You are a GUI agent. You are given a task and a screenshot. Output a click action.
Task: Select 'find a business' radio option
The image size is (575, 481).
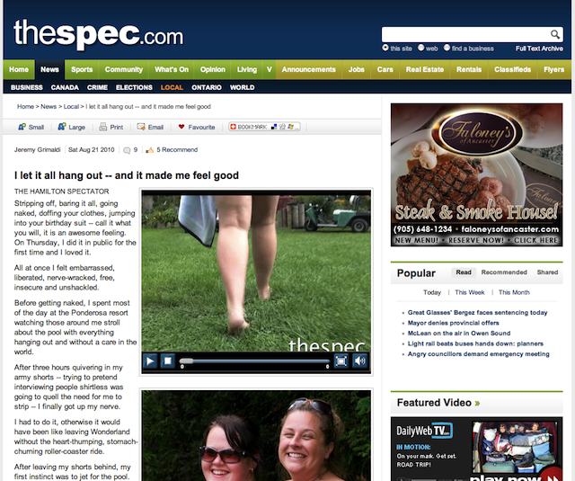(x=447, y=48)
